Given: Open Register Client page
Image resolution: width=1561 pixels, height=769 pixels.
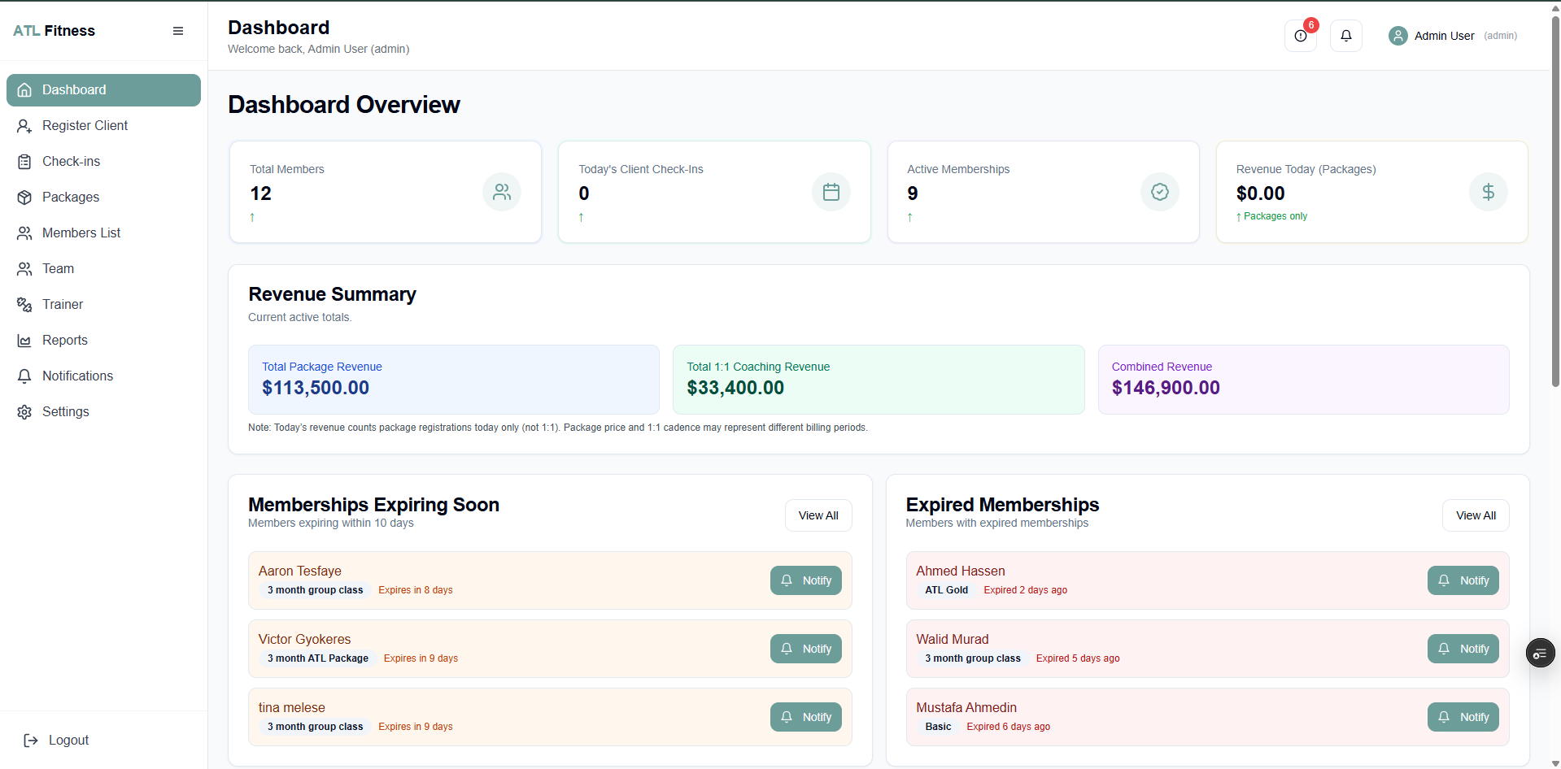Looking at the screenshot, I should point(103,126).
